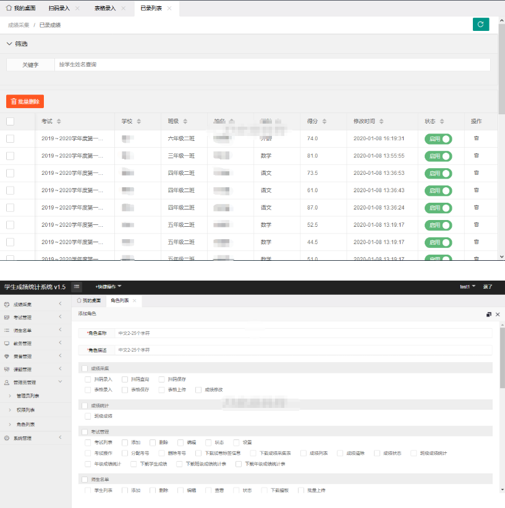Enable the 班级成绩 permission checkbox
This screenshot has width=505, height=508.
point(88,416)
